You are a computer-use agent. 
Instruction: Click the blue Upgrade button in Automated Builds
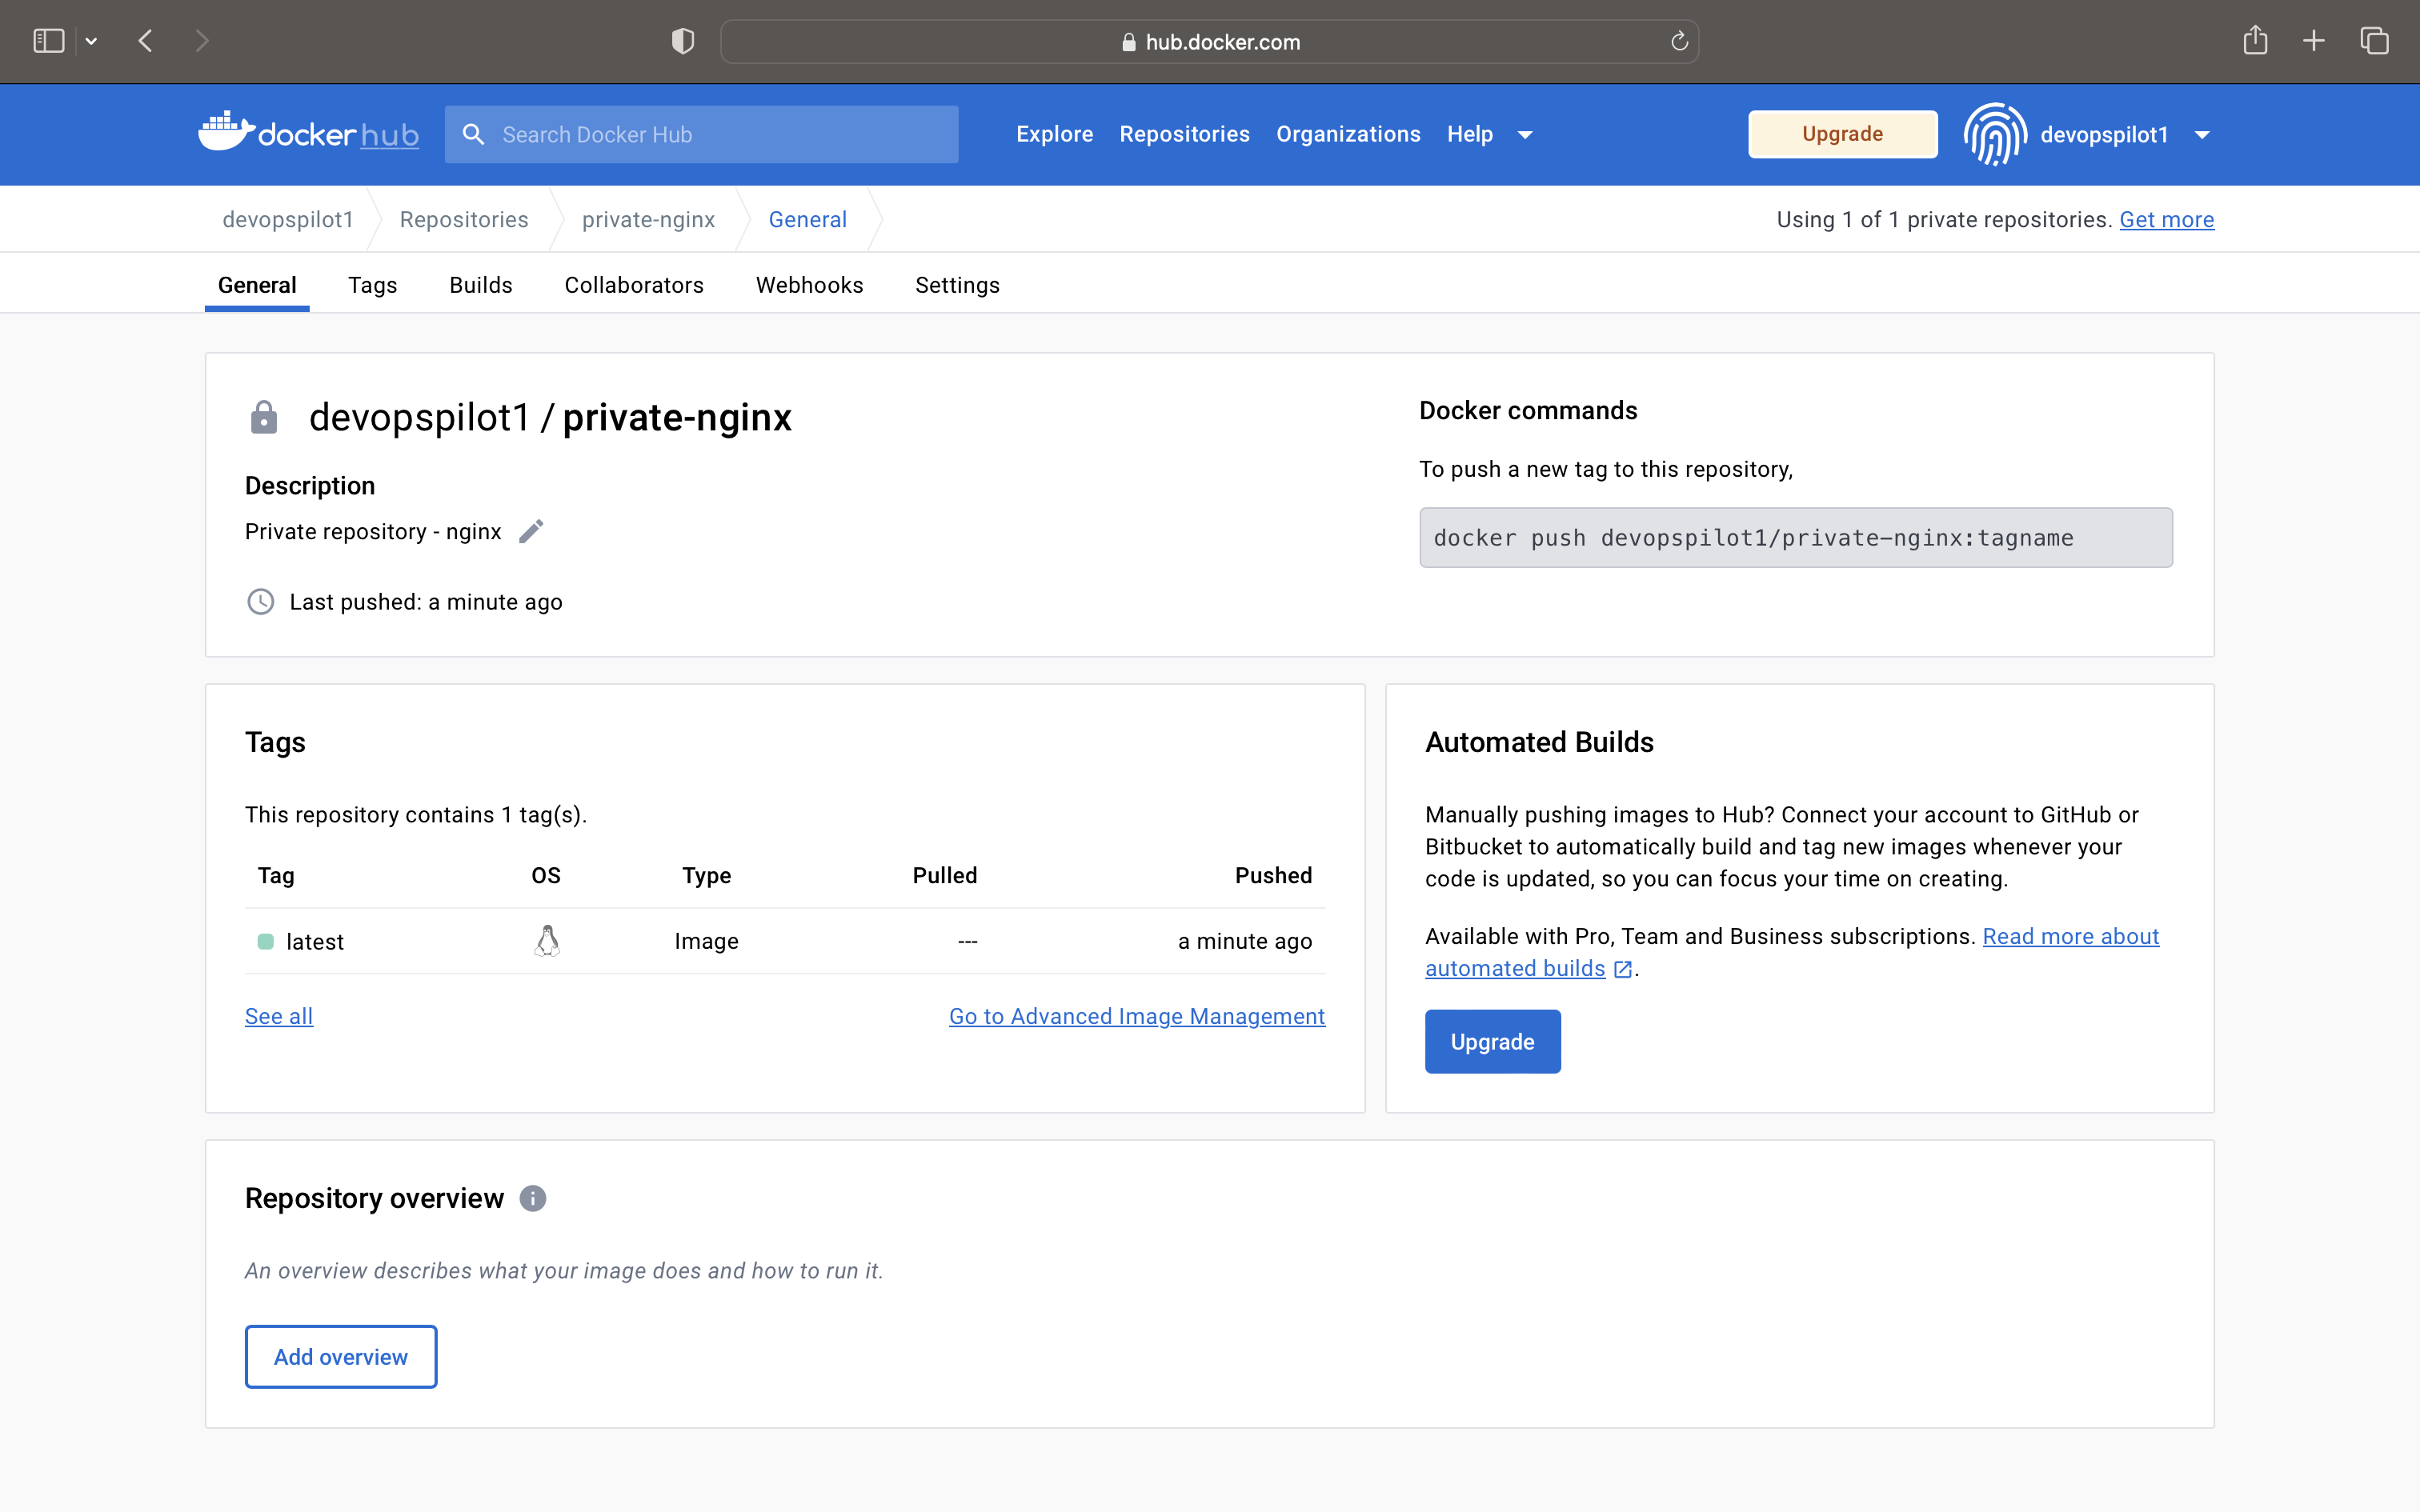(1492, 1041)
